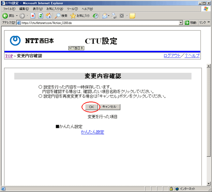Image resolution: width=212 pixels, height=192 pixels.
Task: Click the NTT West blue logo
Action: [15, 41]
